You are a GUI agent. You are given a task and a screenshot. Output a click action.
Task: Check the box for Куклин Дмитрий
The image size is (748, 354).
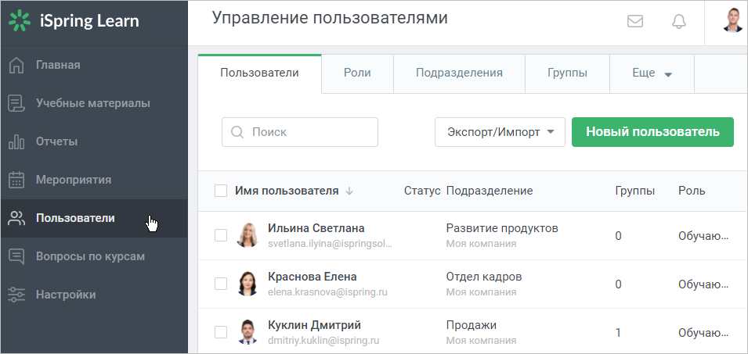[x=221, y=331]
